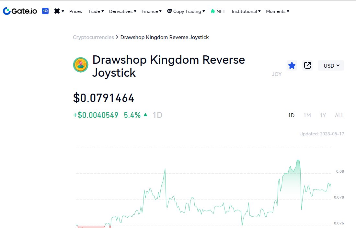This screenshot has height=228, width=356.
Task: Follow the Cryptocurrencies breadcrumb link
Action: click(x=93, y=37)
